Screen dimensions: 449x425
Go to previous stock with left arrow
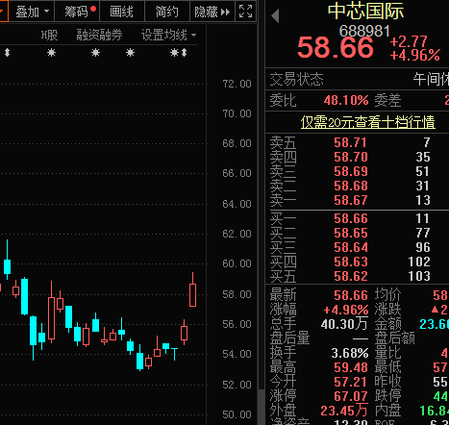[275, 16]
